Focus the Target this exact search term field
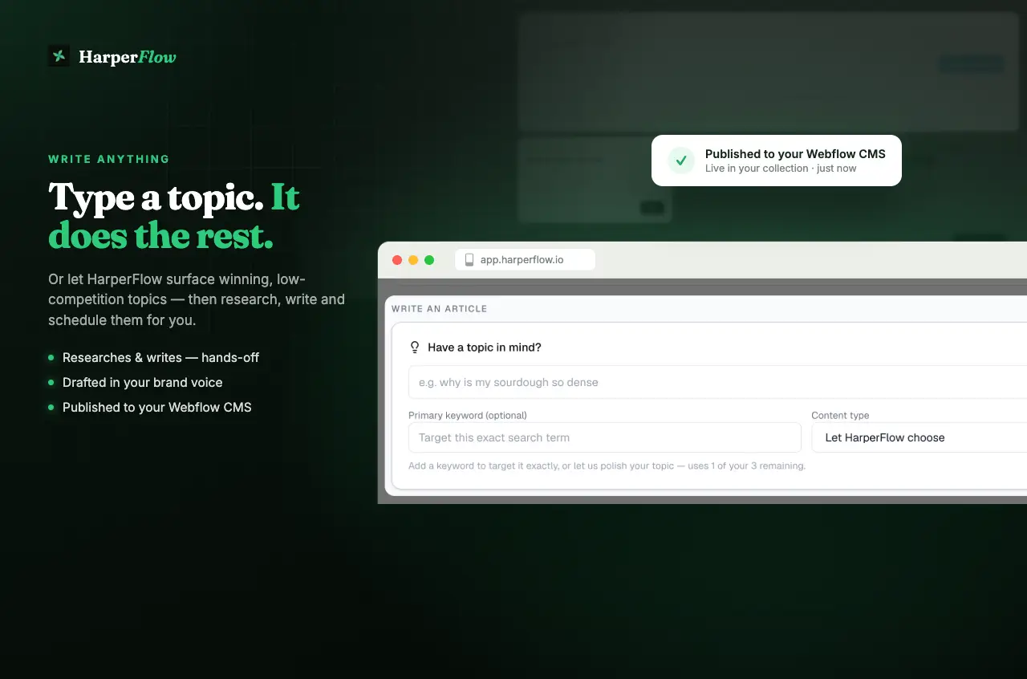 pyautogui.click(x=605, y=437)
